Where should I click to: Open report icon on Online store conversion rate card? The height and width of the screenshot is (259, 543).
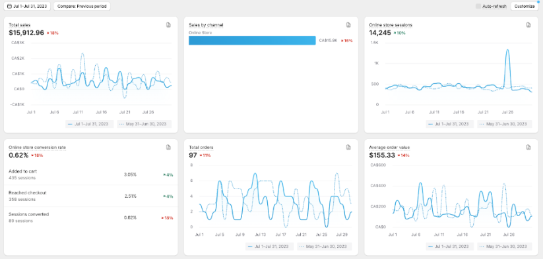(168, 148)
